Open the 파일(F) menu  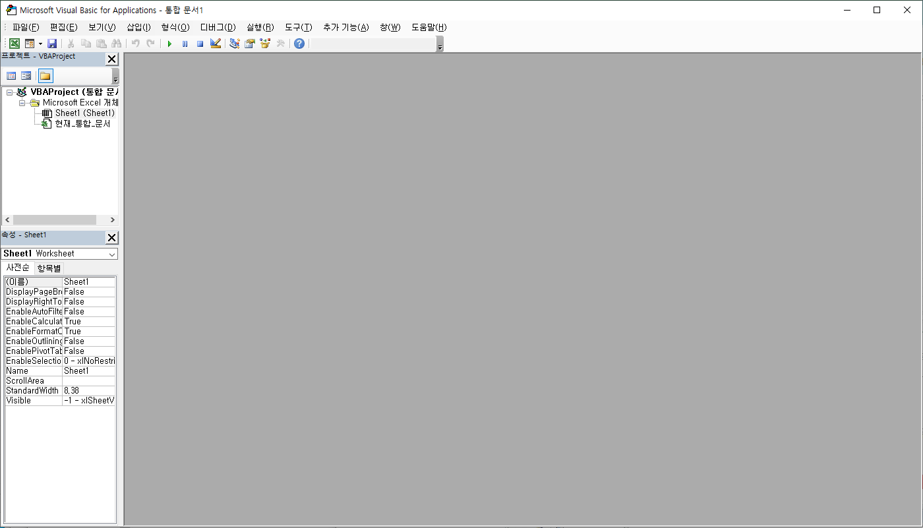point(26,27)
